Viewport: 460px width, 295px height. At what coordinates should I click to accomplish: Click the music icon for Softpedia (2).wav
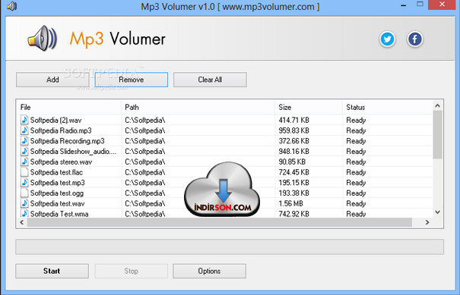pos(24,120)
